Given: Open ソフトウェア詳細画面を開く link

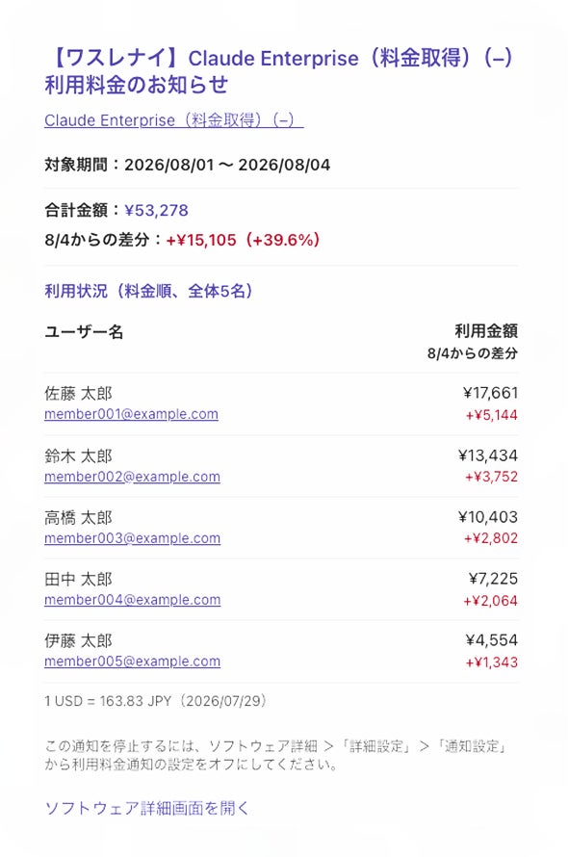Looking at the screenshot, I should tap(146, 808).
